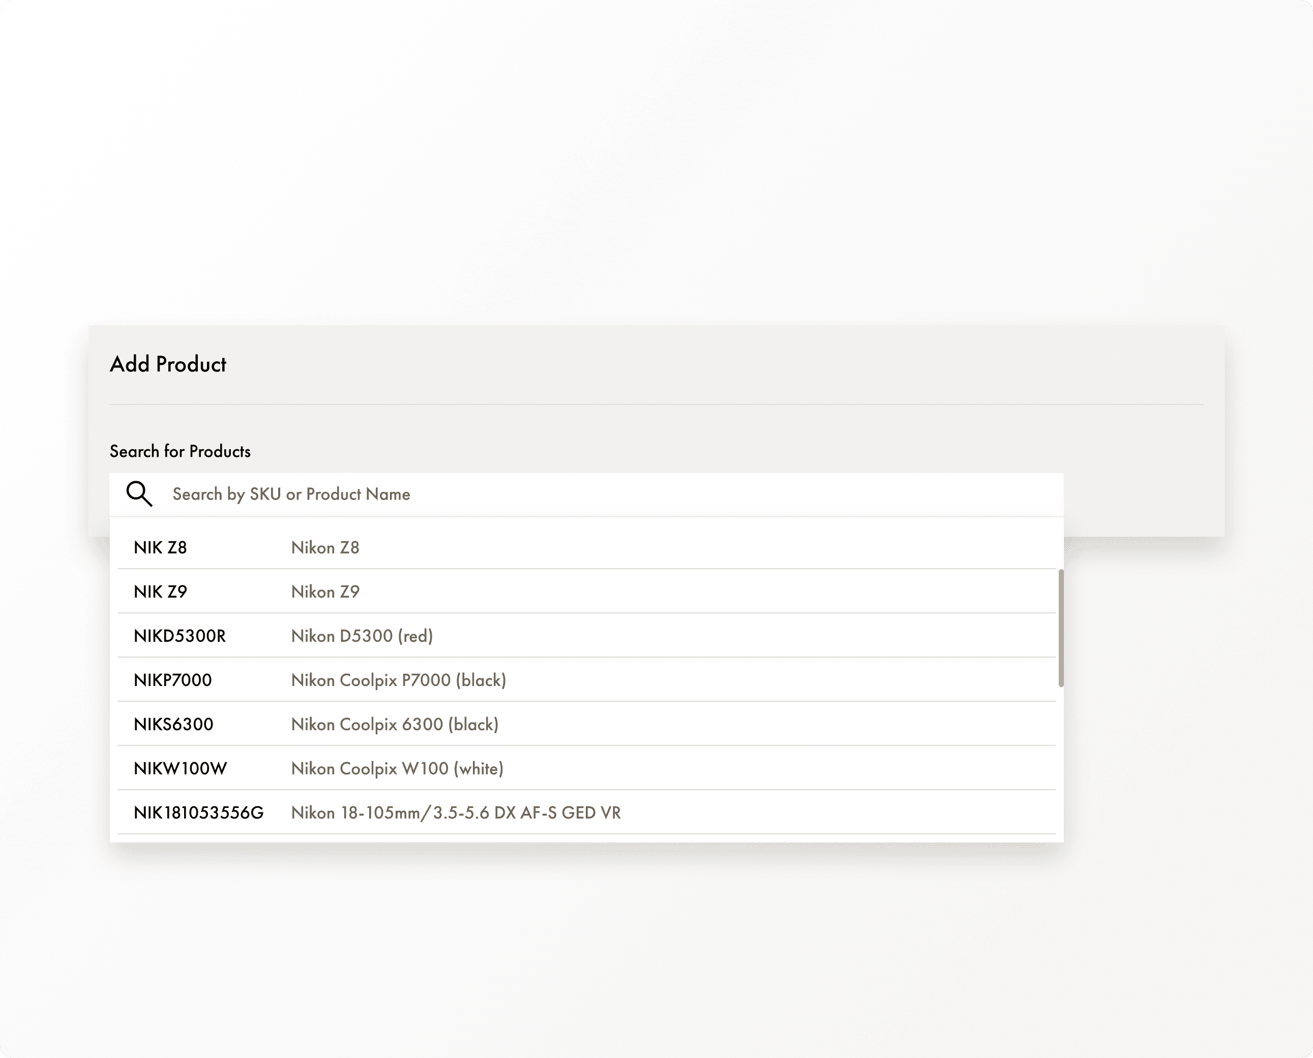
Task: Choose Nikon Coolpix W100 (white)
Action: pyautogui.click(x=397, y=768)
